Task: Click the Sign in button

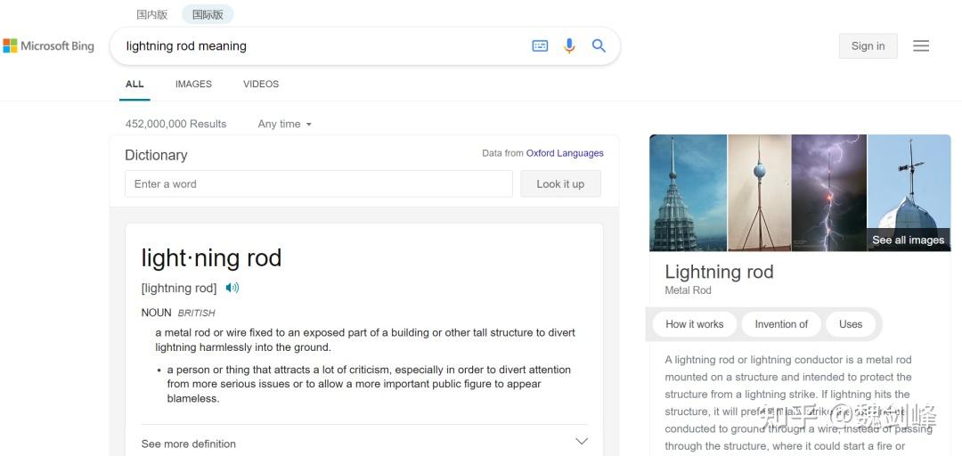Action: click(868, 46)
